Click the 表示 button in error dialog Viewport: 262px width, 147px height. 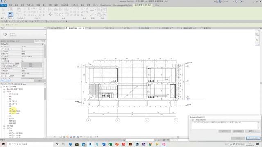coord(225,131)
